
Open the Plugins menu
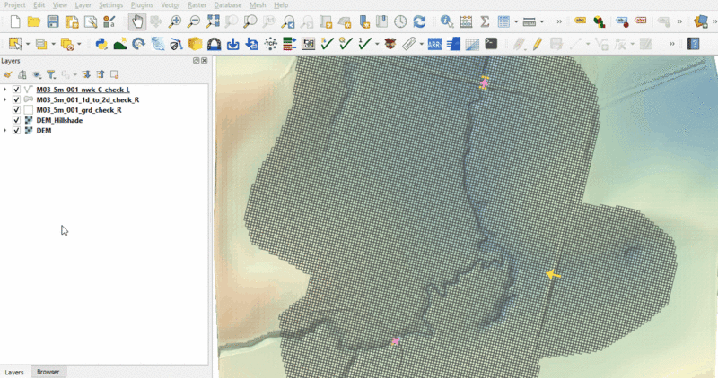142,5
